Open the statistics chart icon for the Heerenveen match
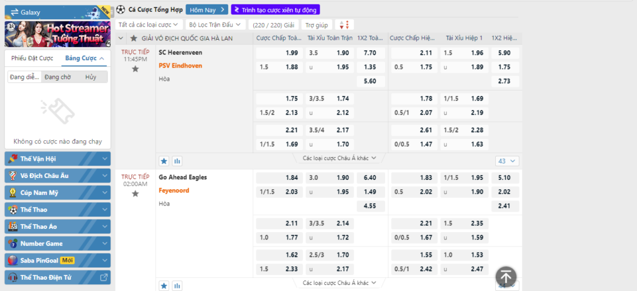 (x=177, y=161)
